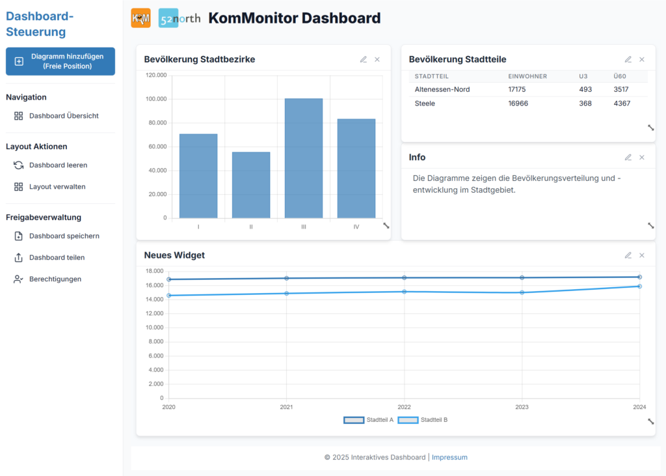Click the value 4367 in the table

(x=622, y=104)
